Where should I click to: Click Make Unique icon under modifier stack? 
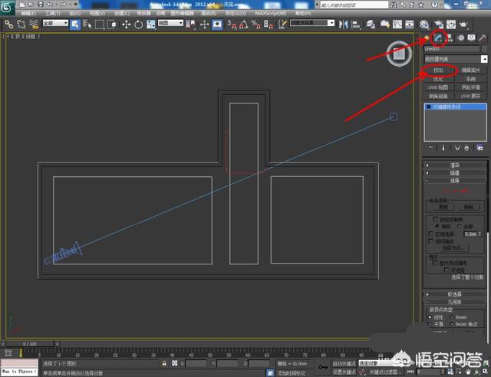coord(457,148)
